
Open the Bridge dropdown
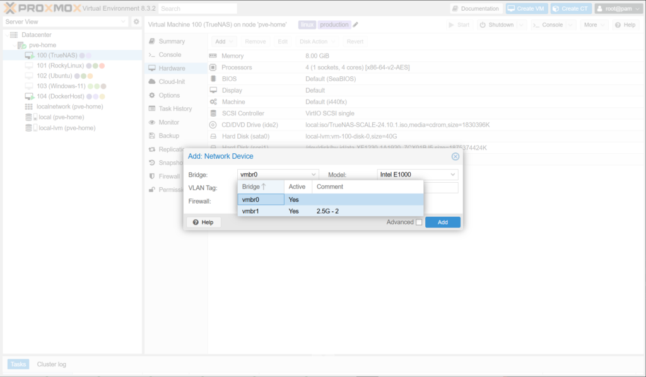[314, 175]
